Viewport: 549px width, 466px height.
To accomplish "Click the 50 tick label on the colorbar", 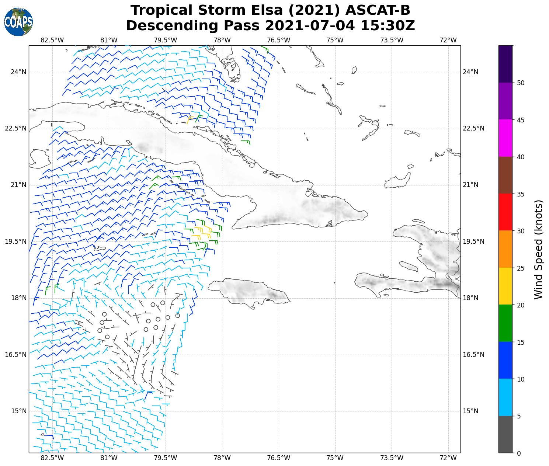I will tap(521, 83).
